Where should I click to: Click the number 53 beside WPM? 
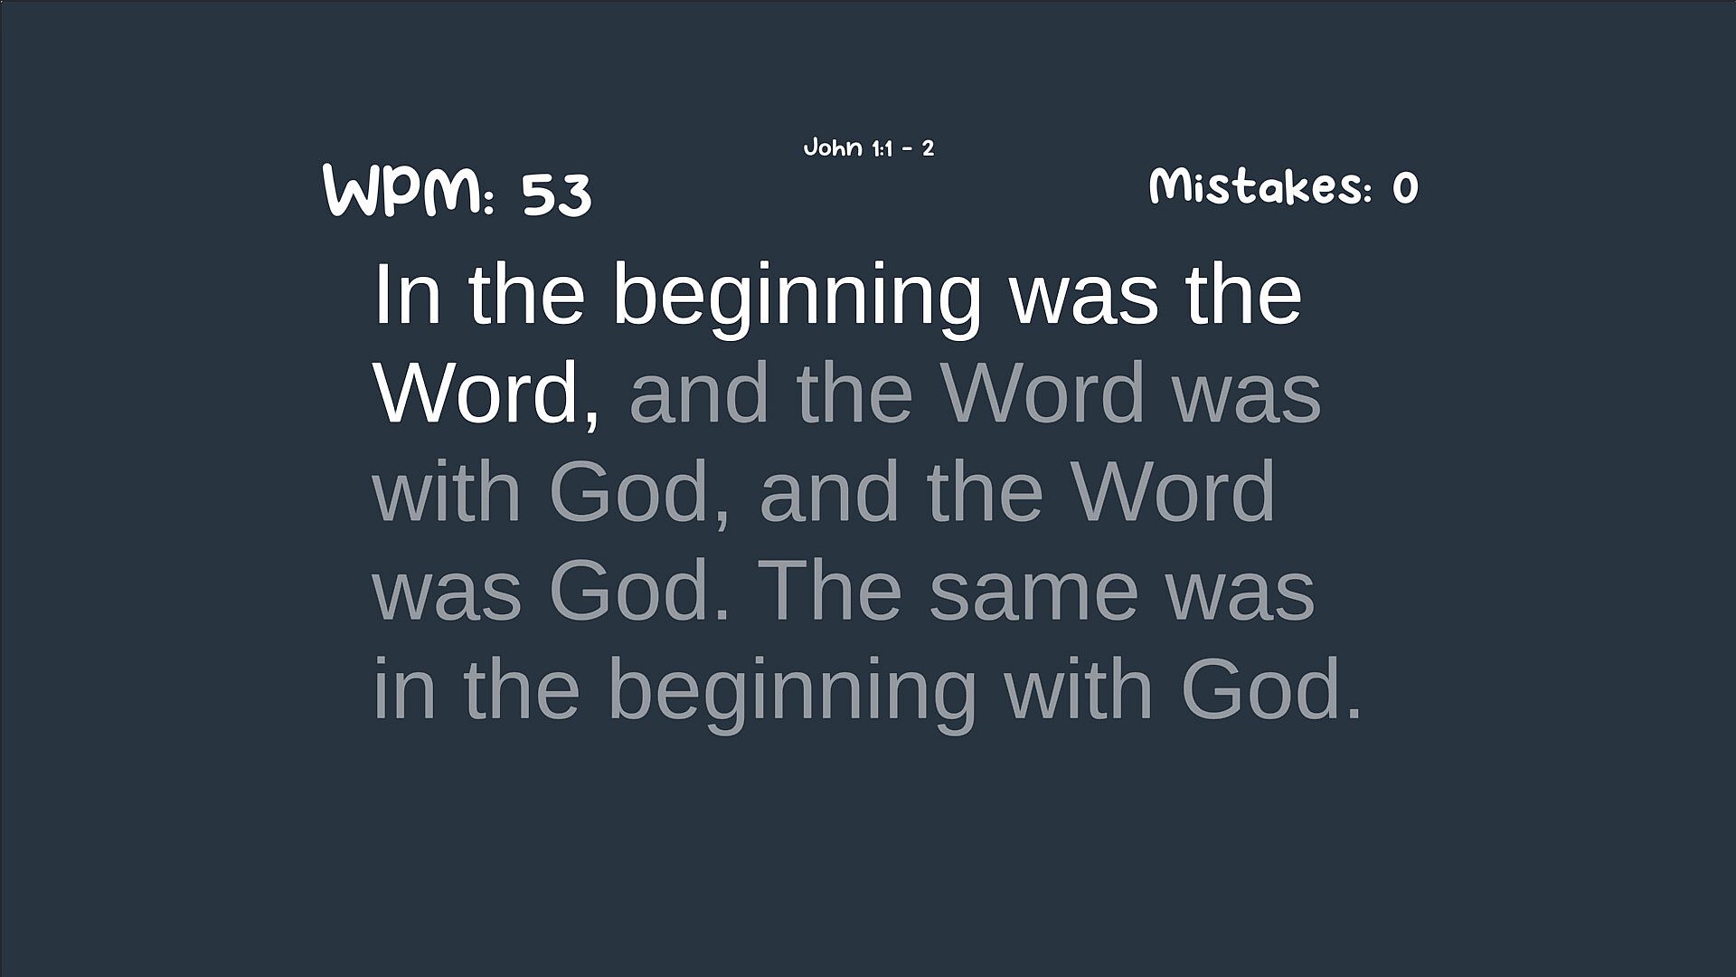click(x=556, y=194)
